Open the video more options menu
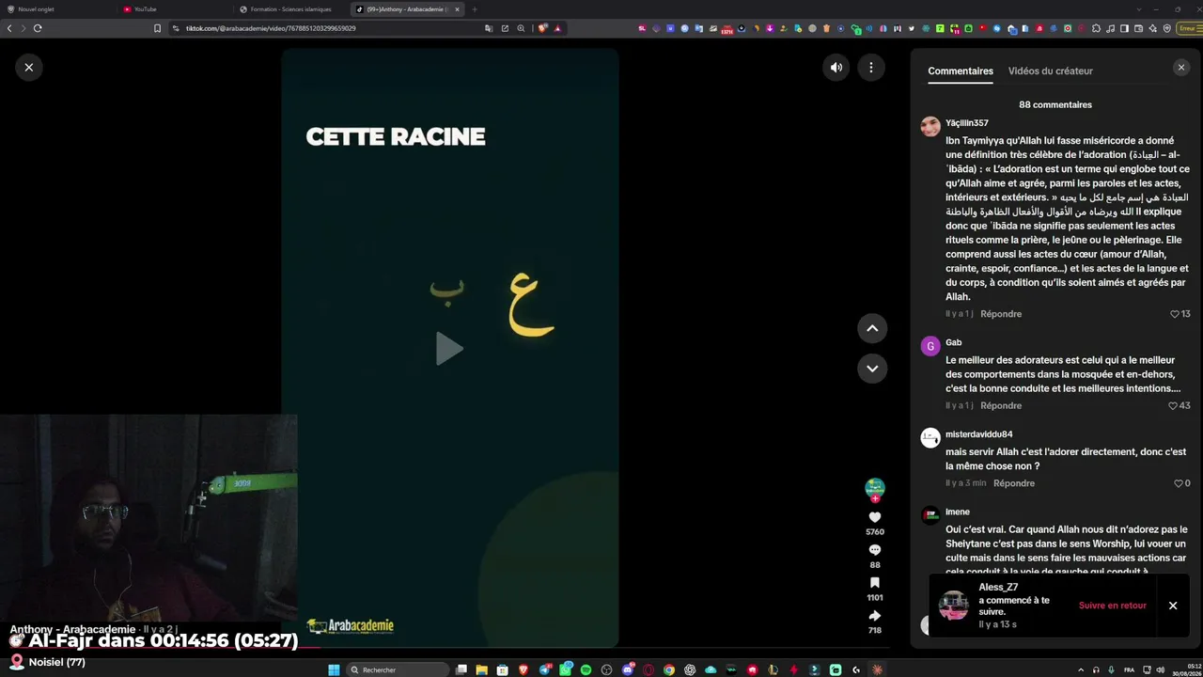The image size is (1203, 677). 871,68
